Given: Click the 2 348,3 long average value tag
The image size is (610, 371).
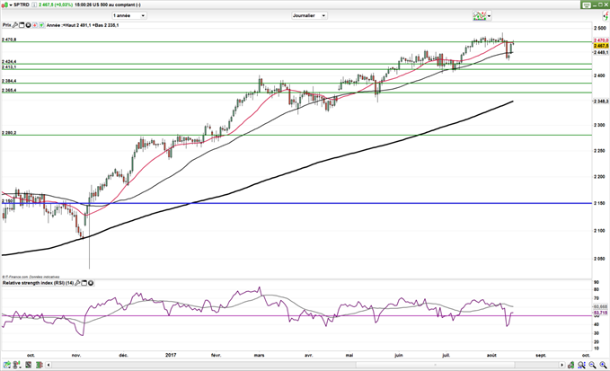Looking at the screenshot, I should (601, 102).
